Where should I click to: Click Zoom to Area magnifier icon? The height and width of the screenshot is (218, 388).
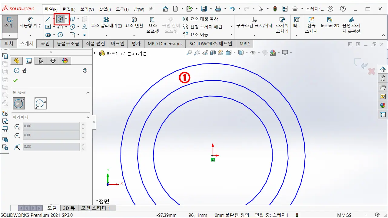point(197,53)
